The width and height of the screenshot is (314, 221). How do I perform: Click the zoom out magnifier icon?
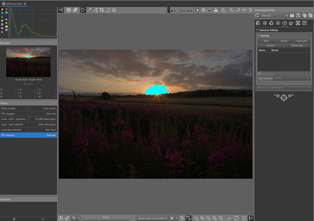coord(196,218)
